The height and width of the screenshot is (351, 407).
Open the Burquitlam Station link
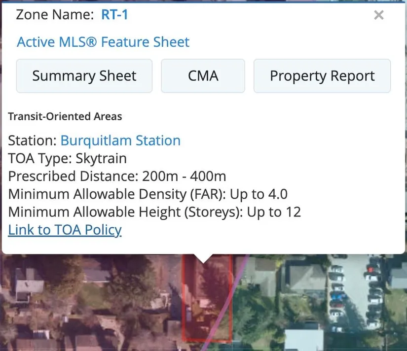pyautogui.click(x=120, y=140)
